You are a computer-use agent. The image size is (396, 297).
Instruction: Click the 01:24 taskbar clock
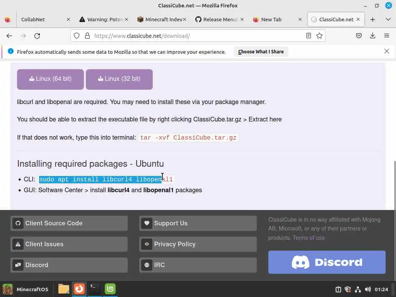click(381, 289)
